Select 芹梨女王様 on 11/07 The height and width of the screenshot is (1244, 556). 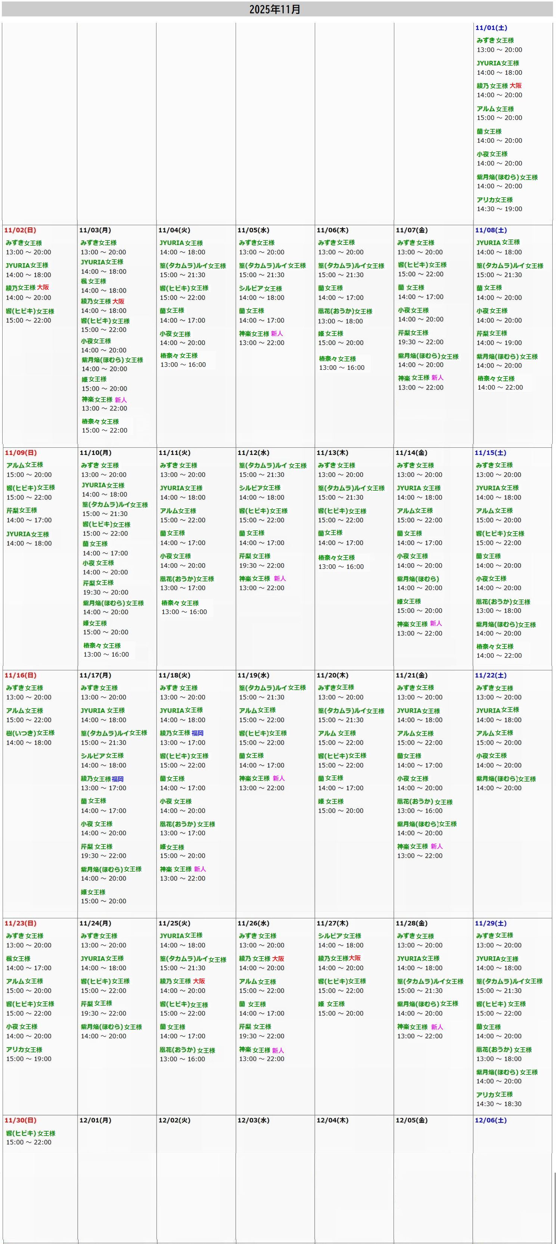(x=413, y=333)
